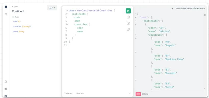Click "Benin" in the response
The height and width of the screenshot is (98, 209).
(x=169, y=87)
